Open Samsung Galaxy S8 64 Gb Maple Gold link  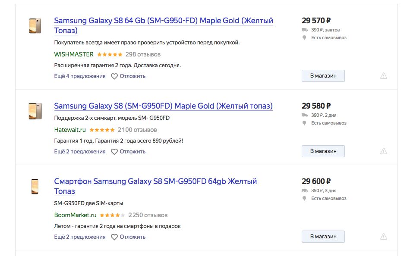pos(164,25)
